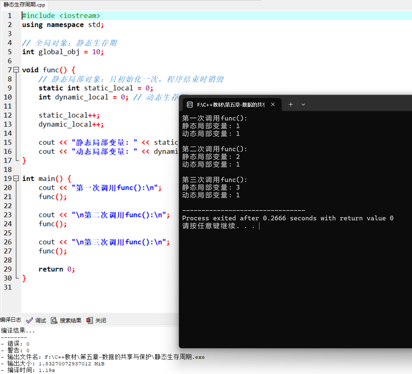
Task: Click '编译结果...' in the compile log
Action: coord(18,331)
